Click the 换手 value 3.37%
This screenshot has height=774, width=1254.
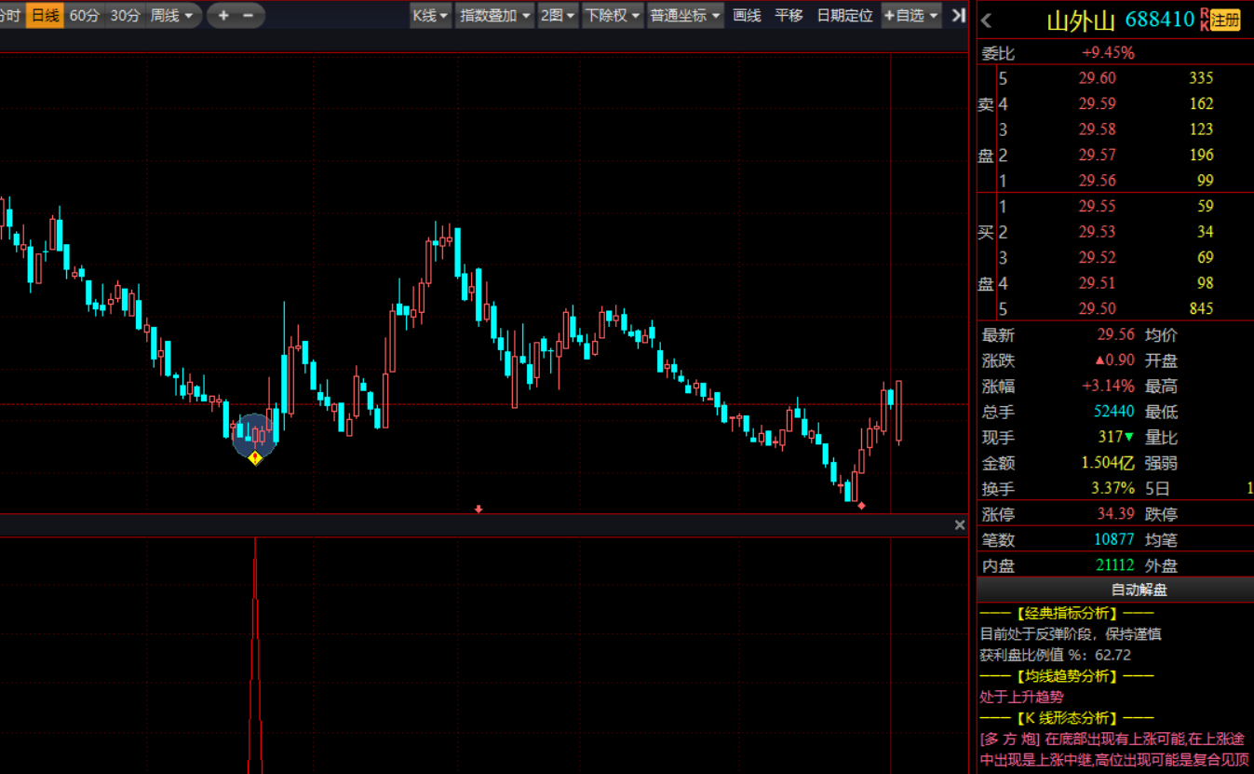[x=1113, y=488]
